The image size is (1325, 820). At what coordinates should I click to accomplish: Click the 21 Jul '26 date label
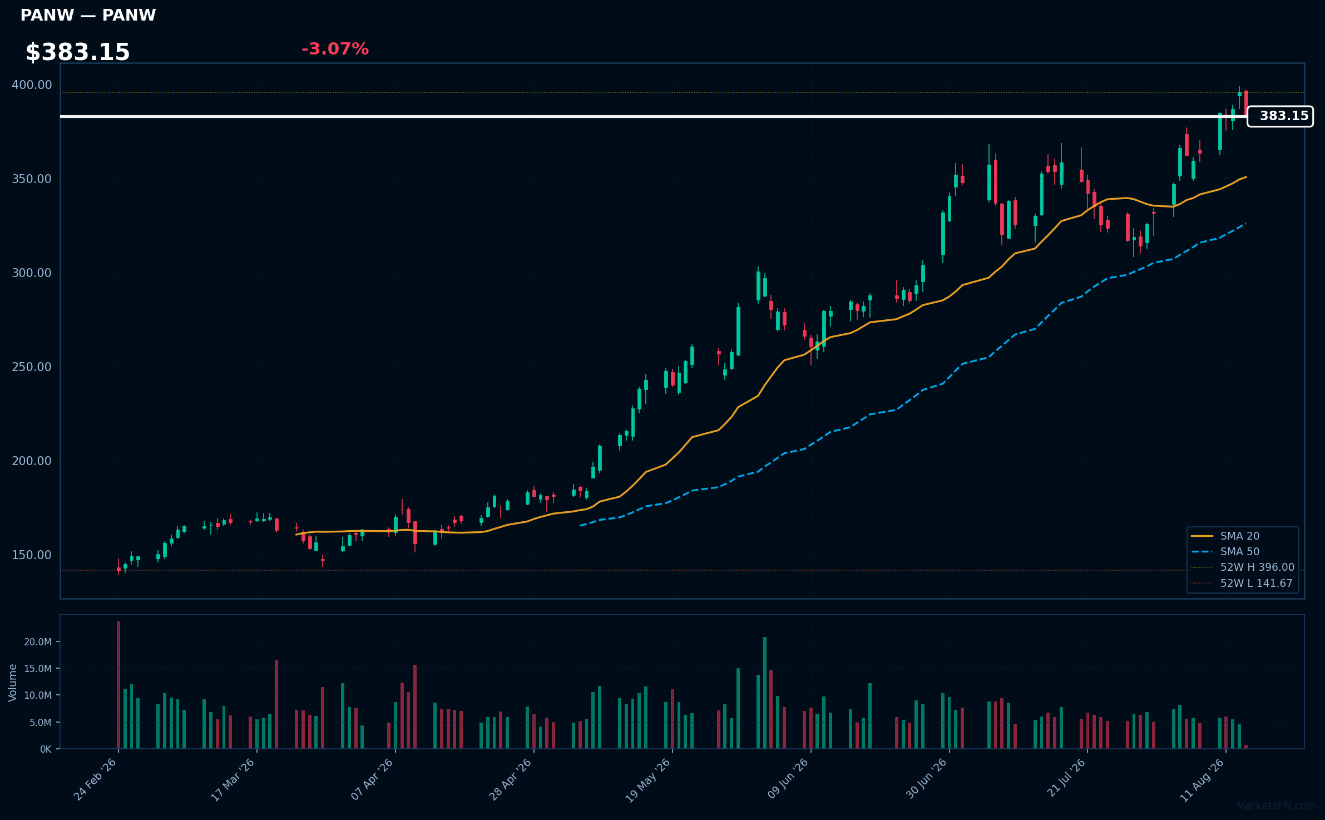[1066, 778]
